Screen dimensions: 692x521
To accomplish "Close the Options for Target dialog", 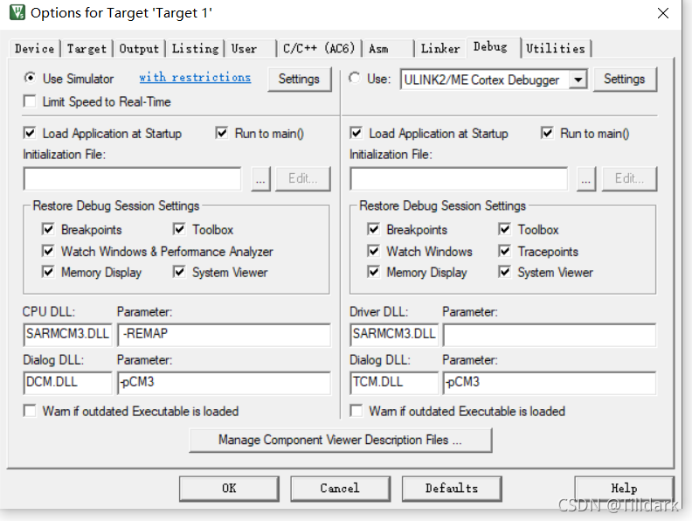I will point(663,13).
